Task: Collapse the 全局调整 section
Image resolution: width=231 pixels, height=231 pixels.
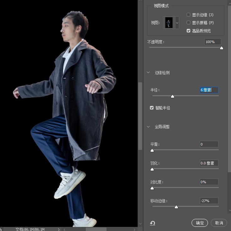Action: coord(148,127)
